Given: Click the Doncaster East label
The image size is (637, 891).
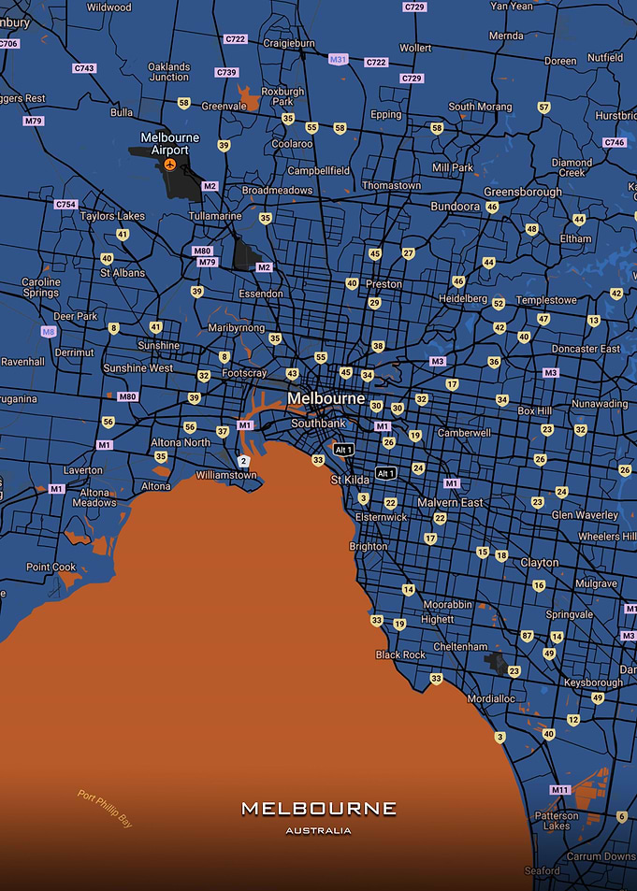Looking at the screenshot, I should pos(586,349).
